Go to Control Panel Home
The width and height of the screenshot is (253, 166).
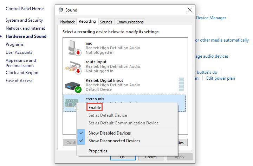[25, 9]
